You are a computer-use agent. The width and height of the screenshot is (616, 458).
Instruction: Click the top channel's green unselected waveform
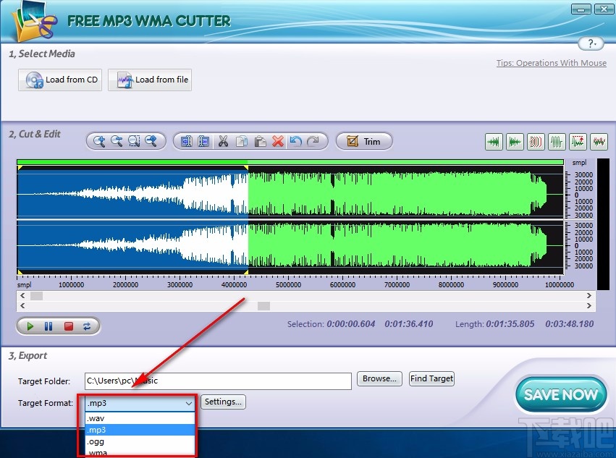click(397, 194)
